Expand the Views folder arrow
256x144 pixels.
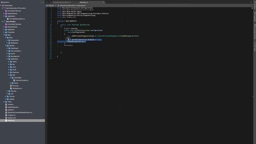11,83
